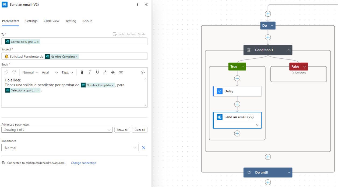Expand the Importance dropdown
The width and height of the screenshot is (338, 187).
135,148
